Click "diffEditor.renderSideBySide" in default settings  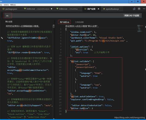(x=25, y=52)
